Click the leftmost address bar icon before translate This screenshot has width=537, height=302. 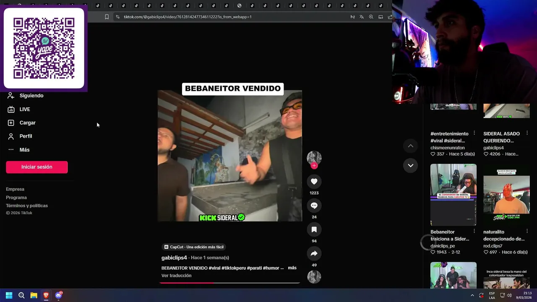point(352,17)
